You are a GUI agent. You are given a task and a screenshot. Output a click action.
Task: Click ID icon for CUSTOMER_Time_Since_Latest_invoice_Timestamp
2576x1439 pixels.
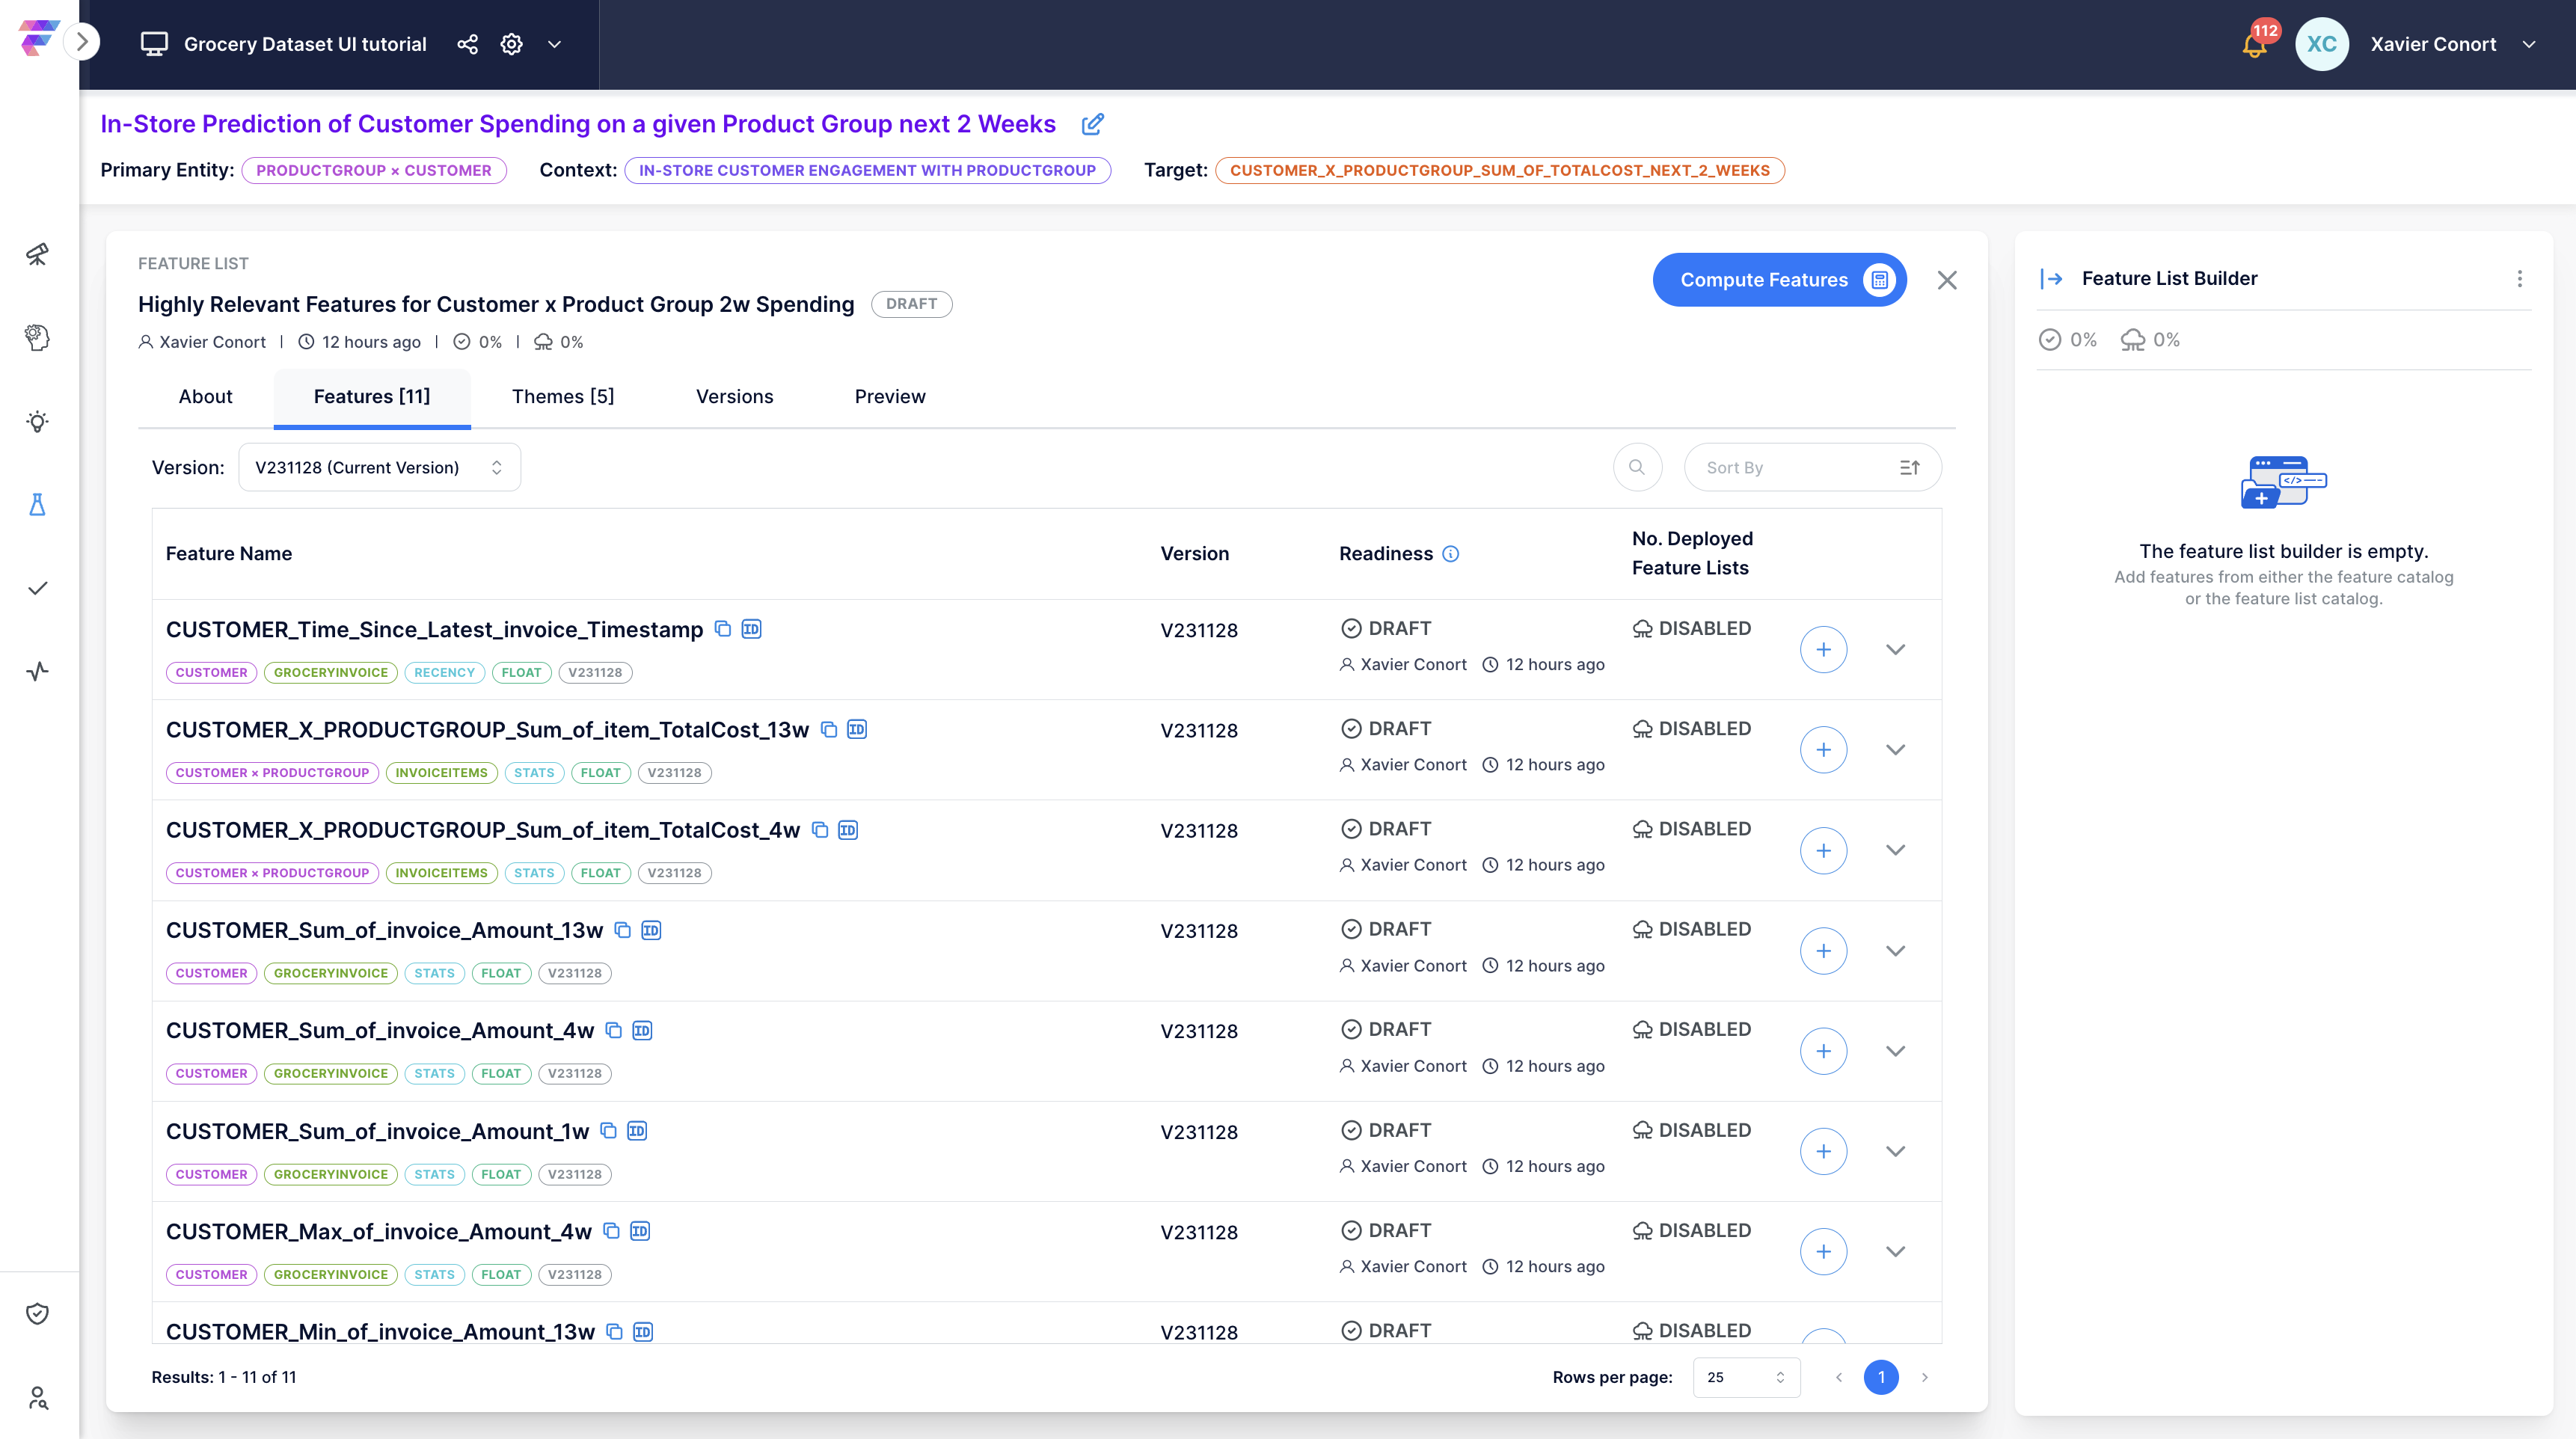tap(751, 629)
